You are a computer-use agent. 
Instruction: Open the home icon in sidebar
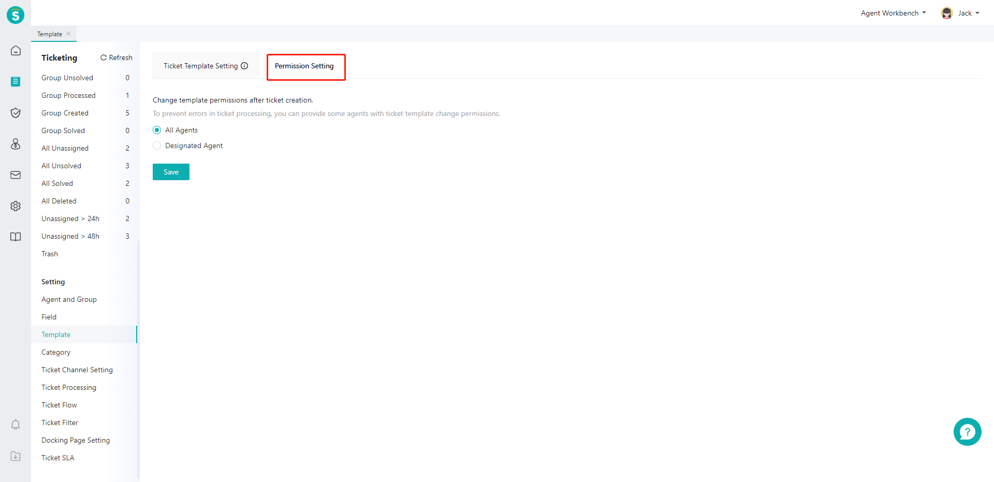(16, 51)
